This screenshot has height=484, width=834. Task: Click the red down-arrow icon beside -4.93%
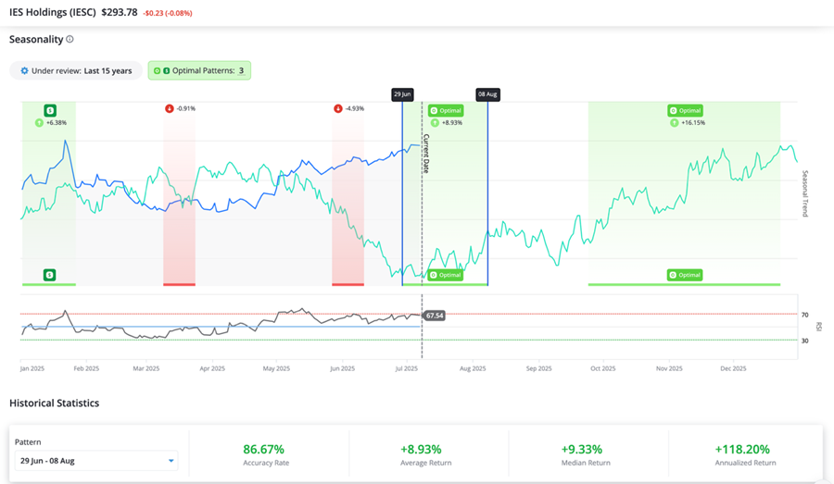pos(337,108)
